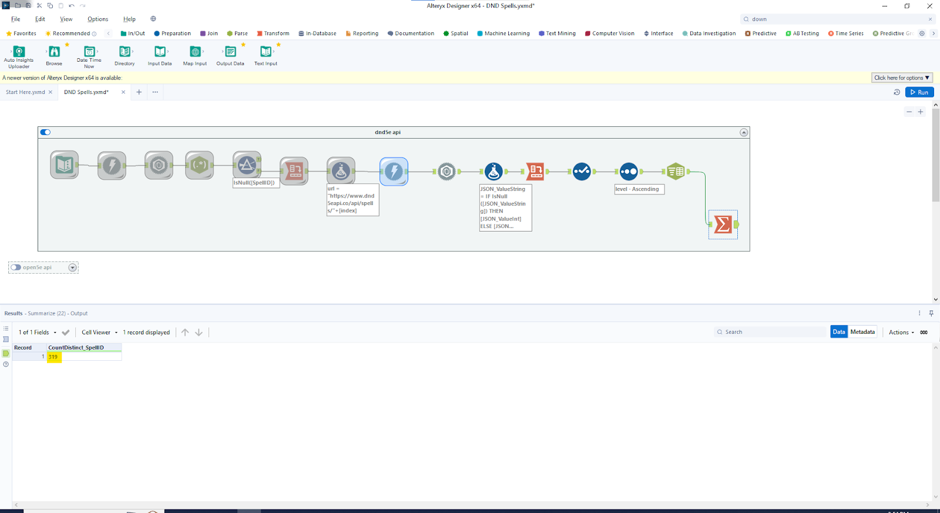The width and height of the screenshot is (940, 513).
Task: Select the Sort tool labeled level Ascending
Action: click(629, 172)
